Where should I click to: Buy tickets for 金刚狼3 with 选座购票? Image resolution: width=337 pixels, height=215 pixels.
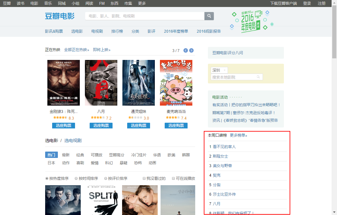[x=64, y=125]
